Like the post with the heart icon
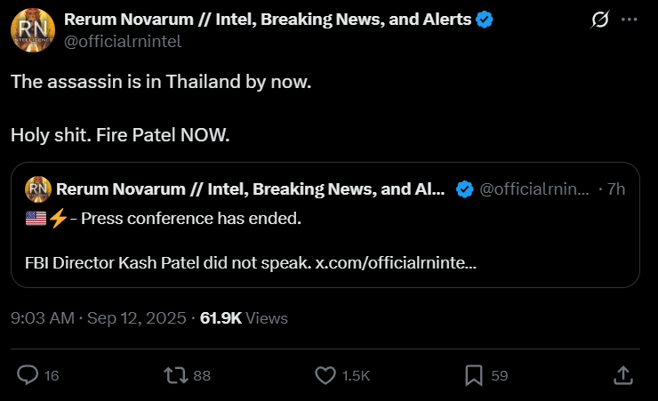 325,375
